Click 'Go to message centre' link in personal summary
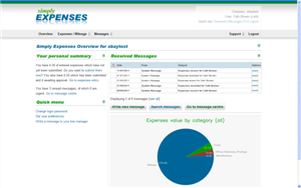 click(61, 93)
